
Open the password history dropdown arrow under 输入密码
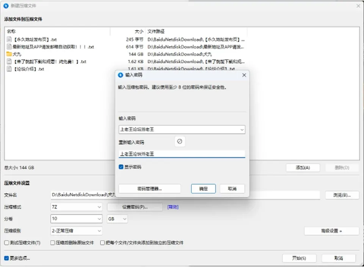pos(242,130)
